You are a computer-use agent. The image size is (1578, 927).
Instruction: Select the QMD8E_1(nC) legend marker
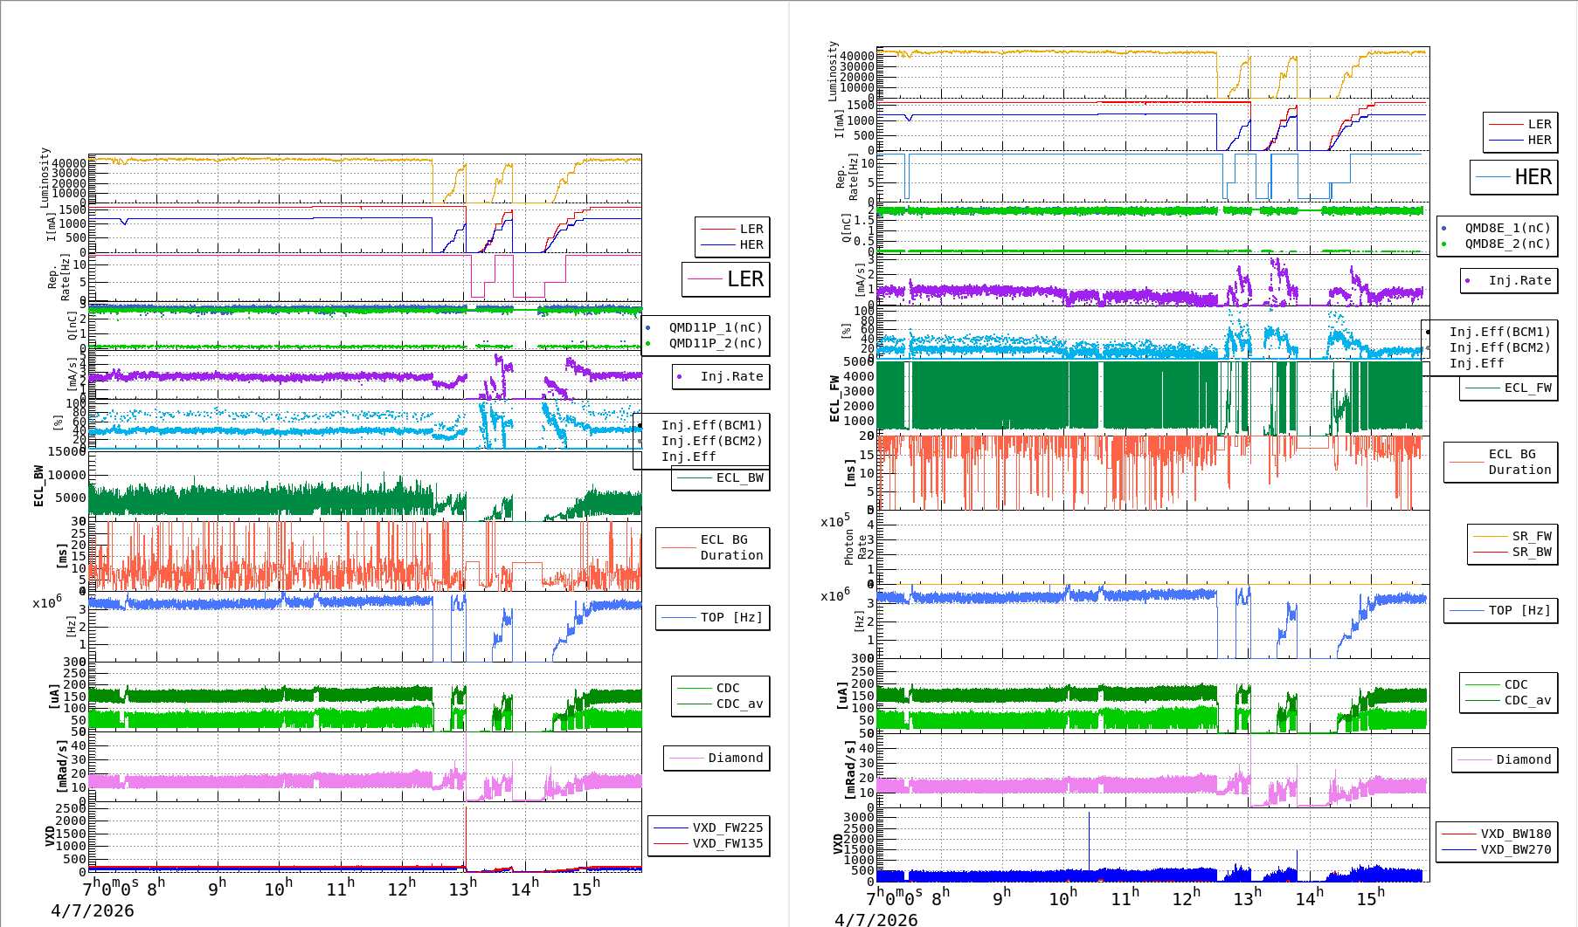click(x=1444, y=229)
